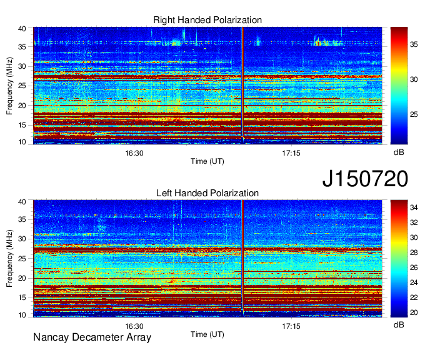
Task: Click the J150720 observation label
Action: [365, 178]
